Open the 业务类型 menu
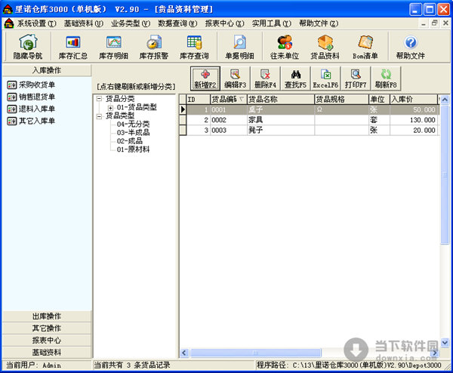This screenshot has width=453, height=373. click(131, 23)
